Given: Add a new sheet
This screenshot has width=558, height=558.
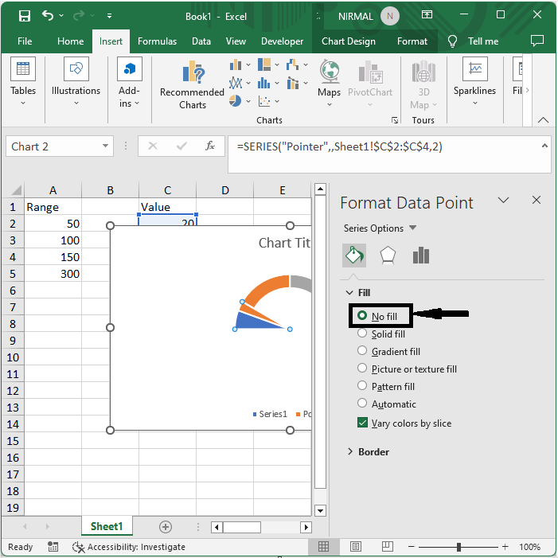Looking at the screenshot, I should (x=166, y=527).
